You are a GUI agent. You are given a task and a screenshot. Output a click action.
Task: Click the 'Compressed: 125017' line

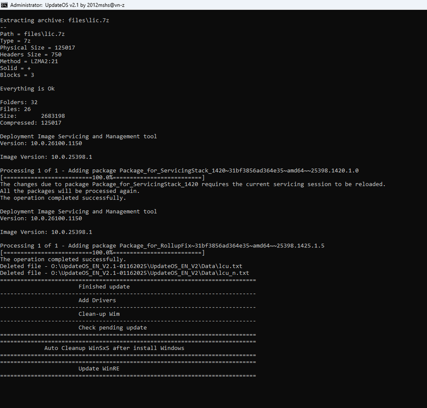[31, 123]
